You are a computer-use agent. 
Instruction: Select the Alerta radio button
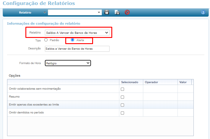coord(73,40)
